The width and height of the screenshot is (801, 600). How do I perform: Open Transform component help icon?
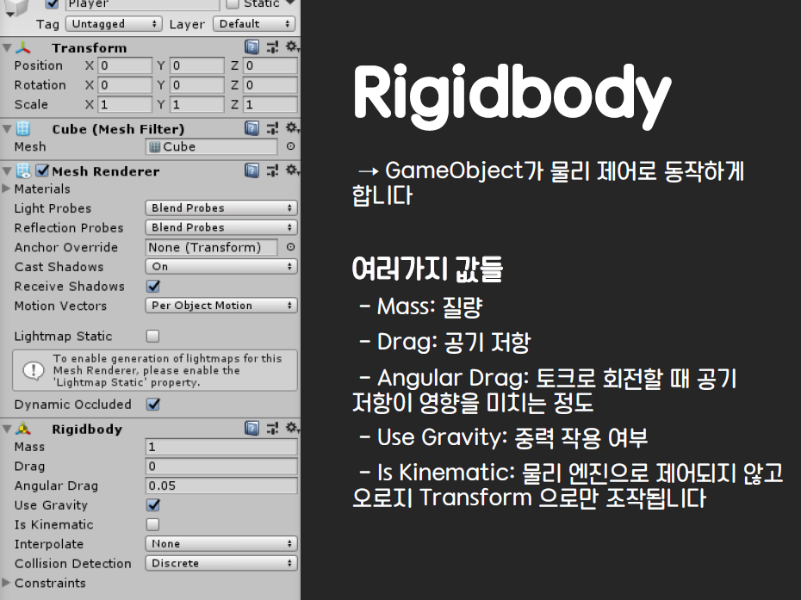click(251, 47)
